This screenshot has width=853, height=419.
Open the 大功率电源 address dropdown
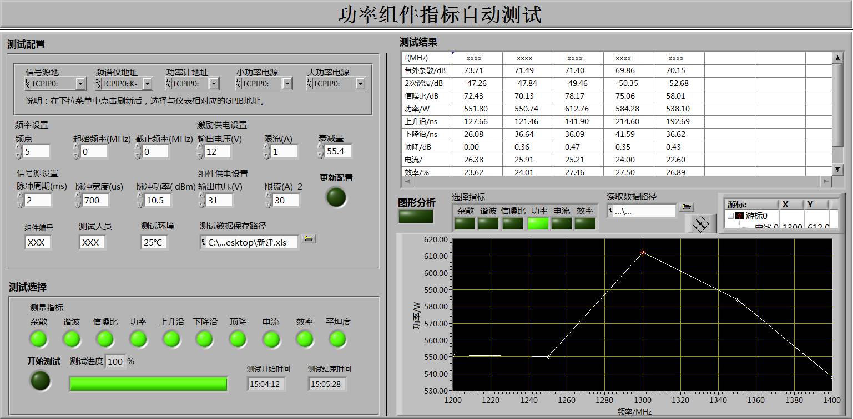(x=360, y=84)
